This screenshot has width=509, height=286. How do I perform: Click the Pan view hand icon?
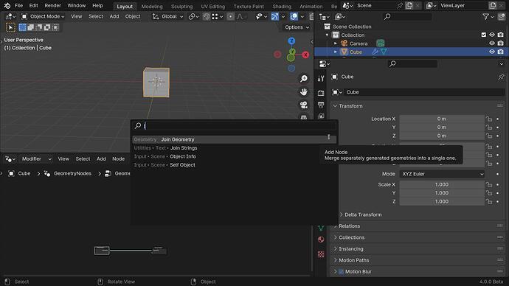tap(304, 91)
